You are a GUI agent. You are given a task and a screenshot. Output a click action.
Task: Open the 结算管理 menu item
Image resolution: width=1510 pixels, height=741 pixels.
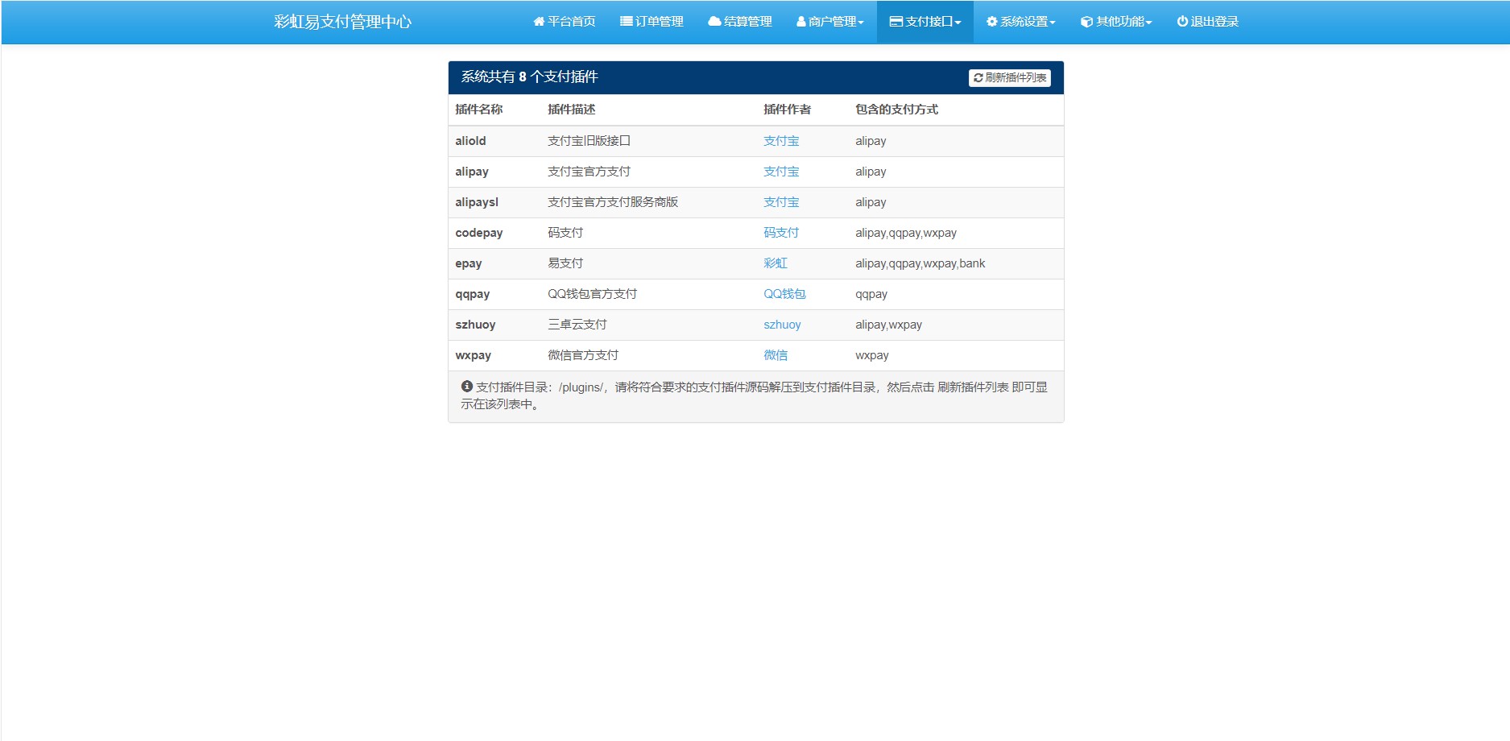(740, 22)
